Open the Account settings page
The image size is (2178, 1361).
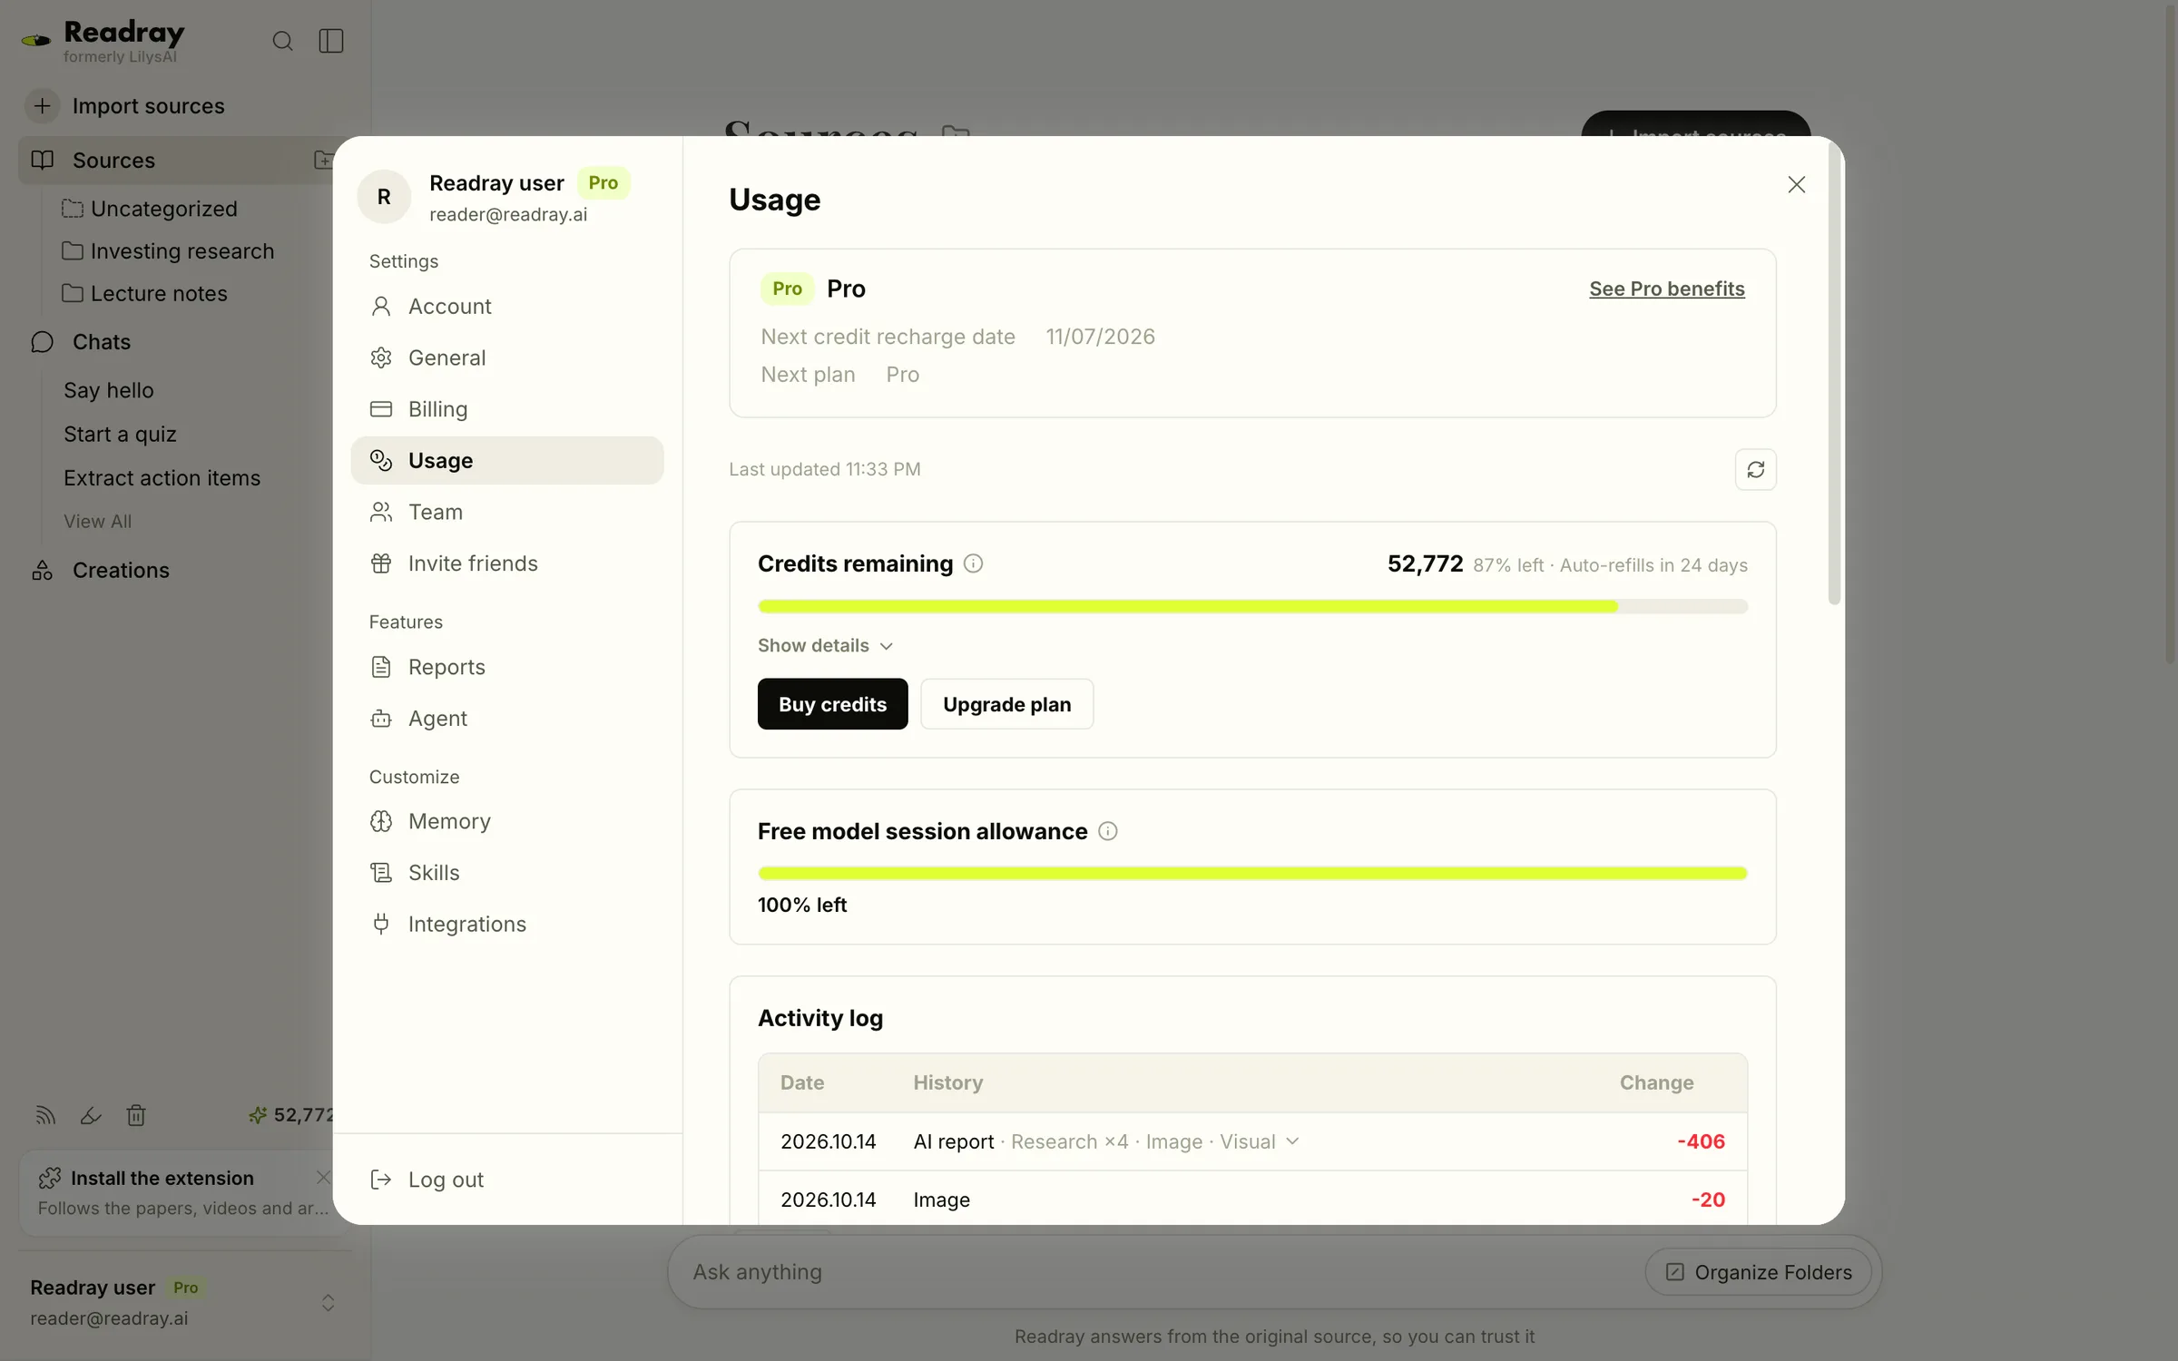coord(507,307)
